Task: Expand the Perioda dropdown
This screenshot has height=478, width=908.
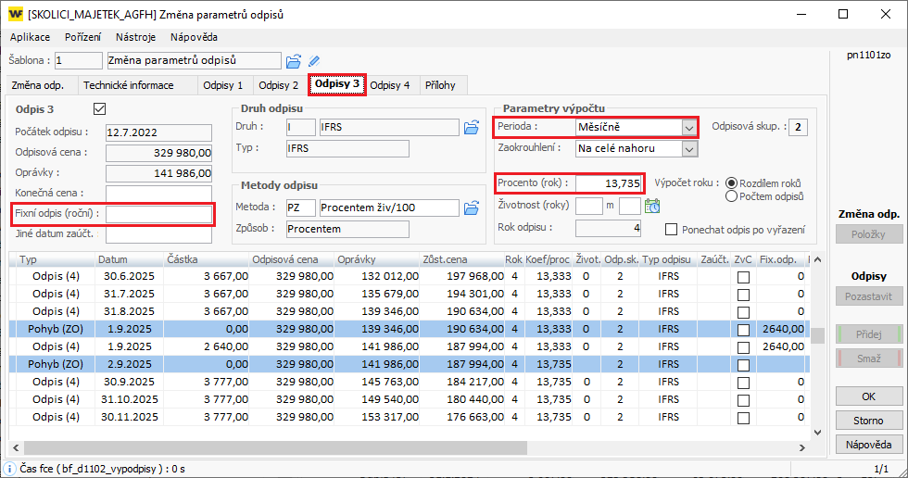Action: [x=687, y=127]
